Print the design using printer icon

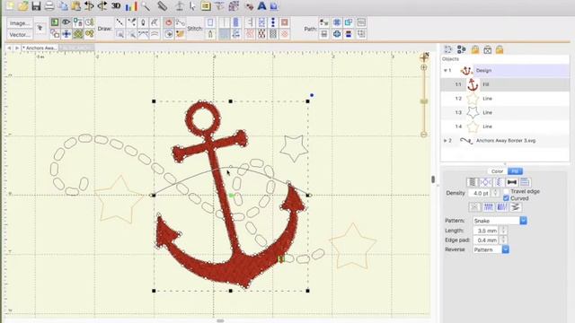click(x=49, y=6)
